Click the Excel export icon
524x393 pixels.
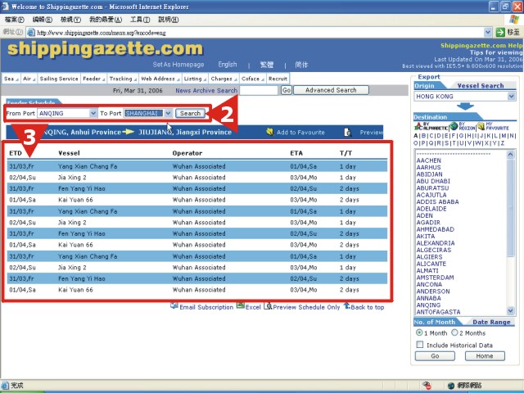tap(241, 305)
